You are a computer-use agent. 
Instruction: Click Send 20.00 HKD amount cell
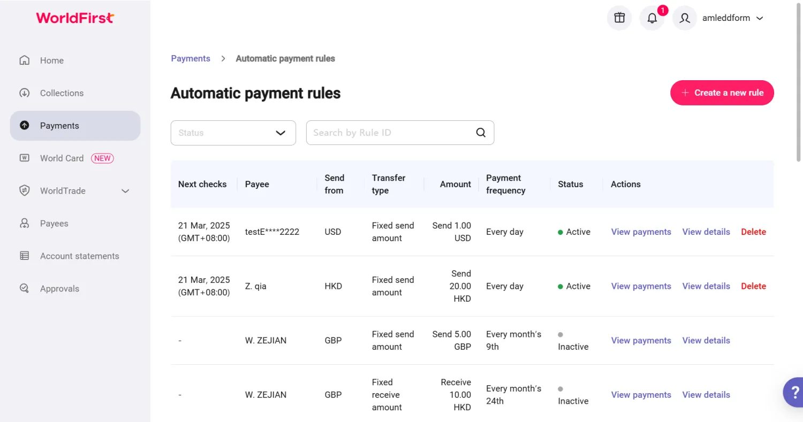click(460, 286)
